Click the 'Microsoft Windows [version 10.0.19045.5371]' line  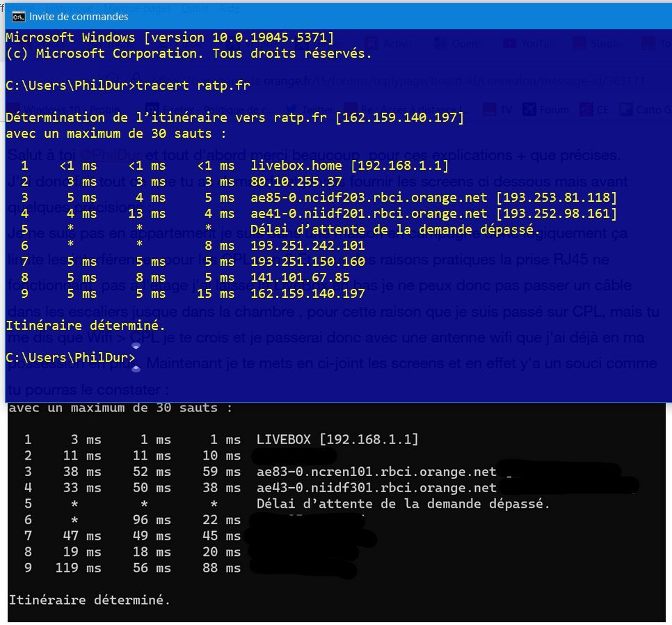tap(170, 38)
